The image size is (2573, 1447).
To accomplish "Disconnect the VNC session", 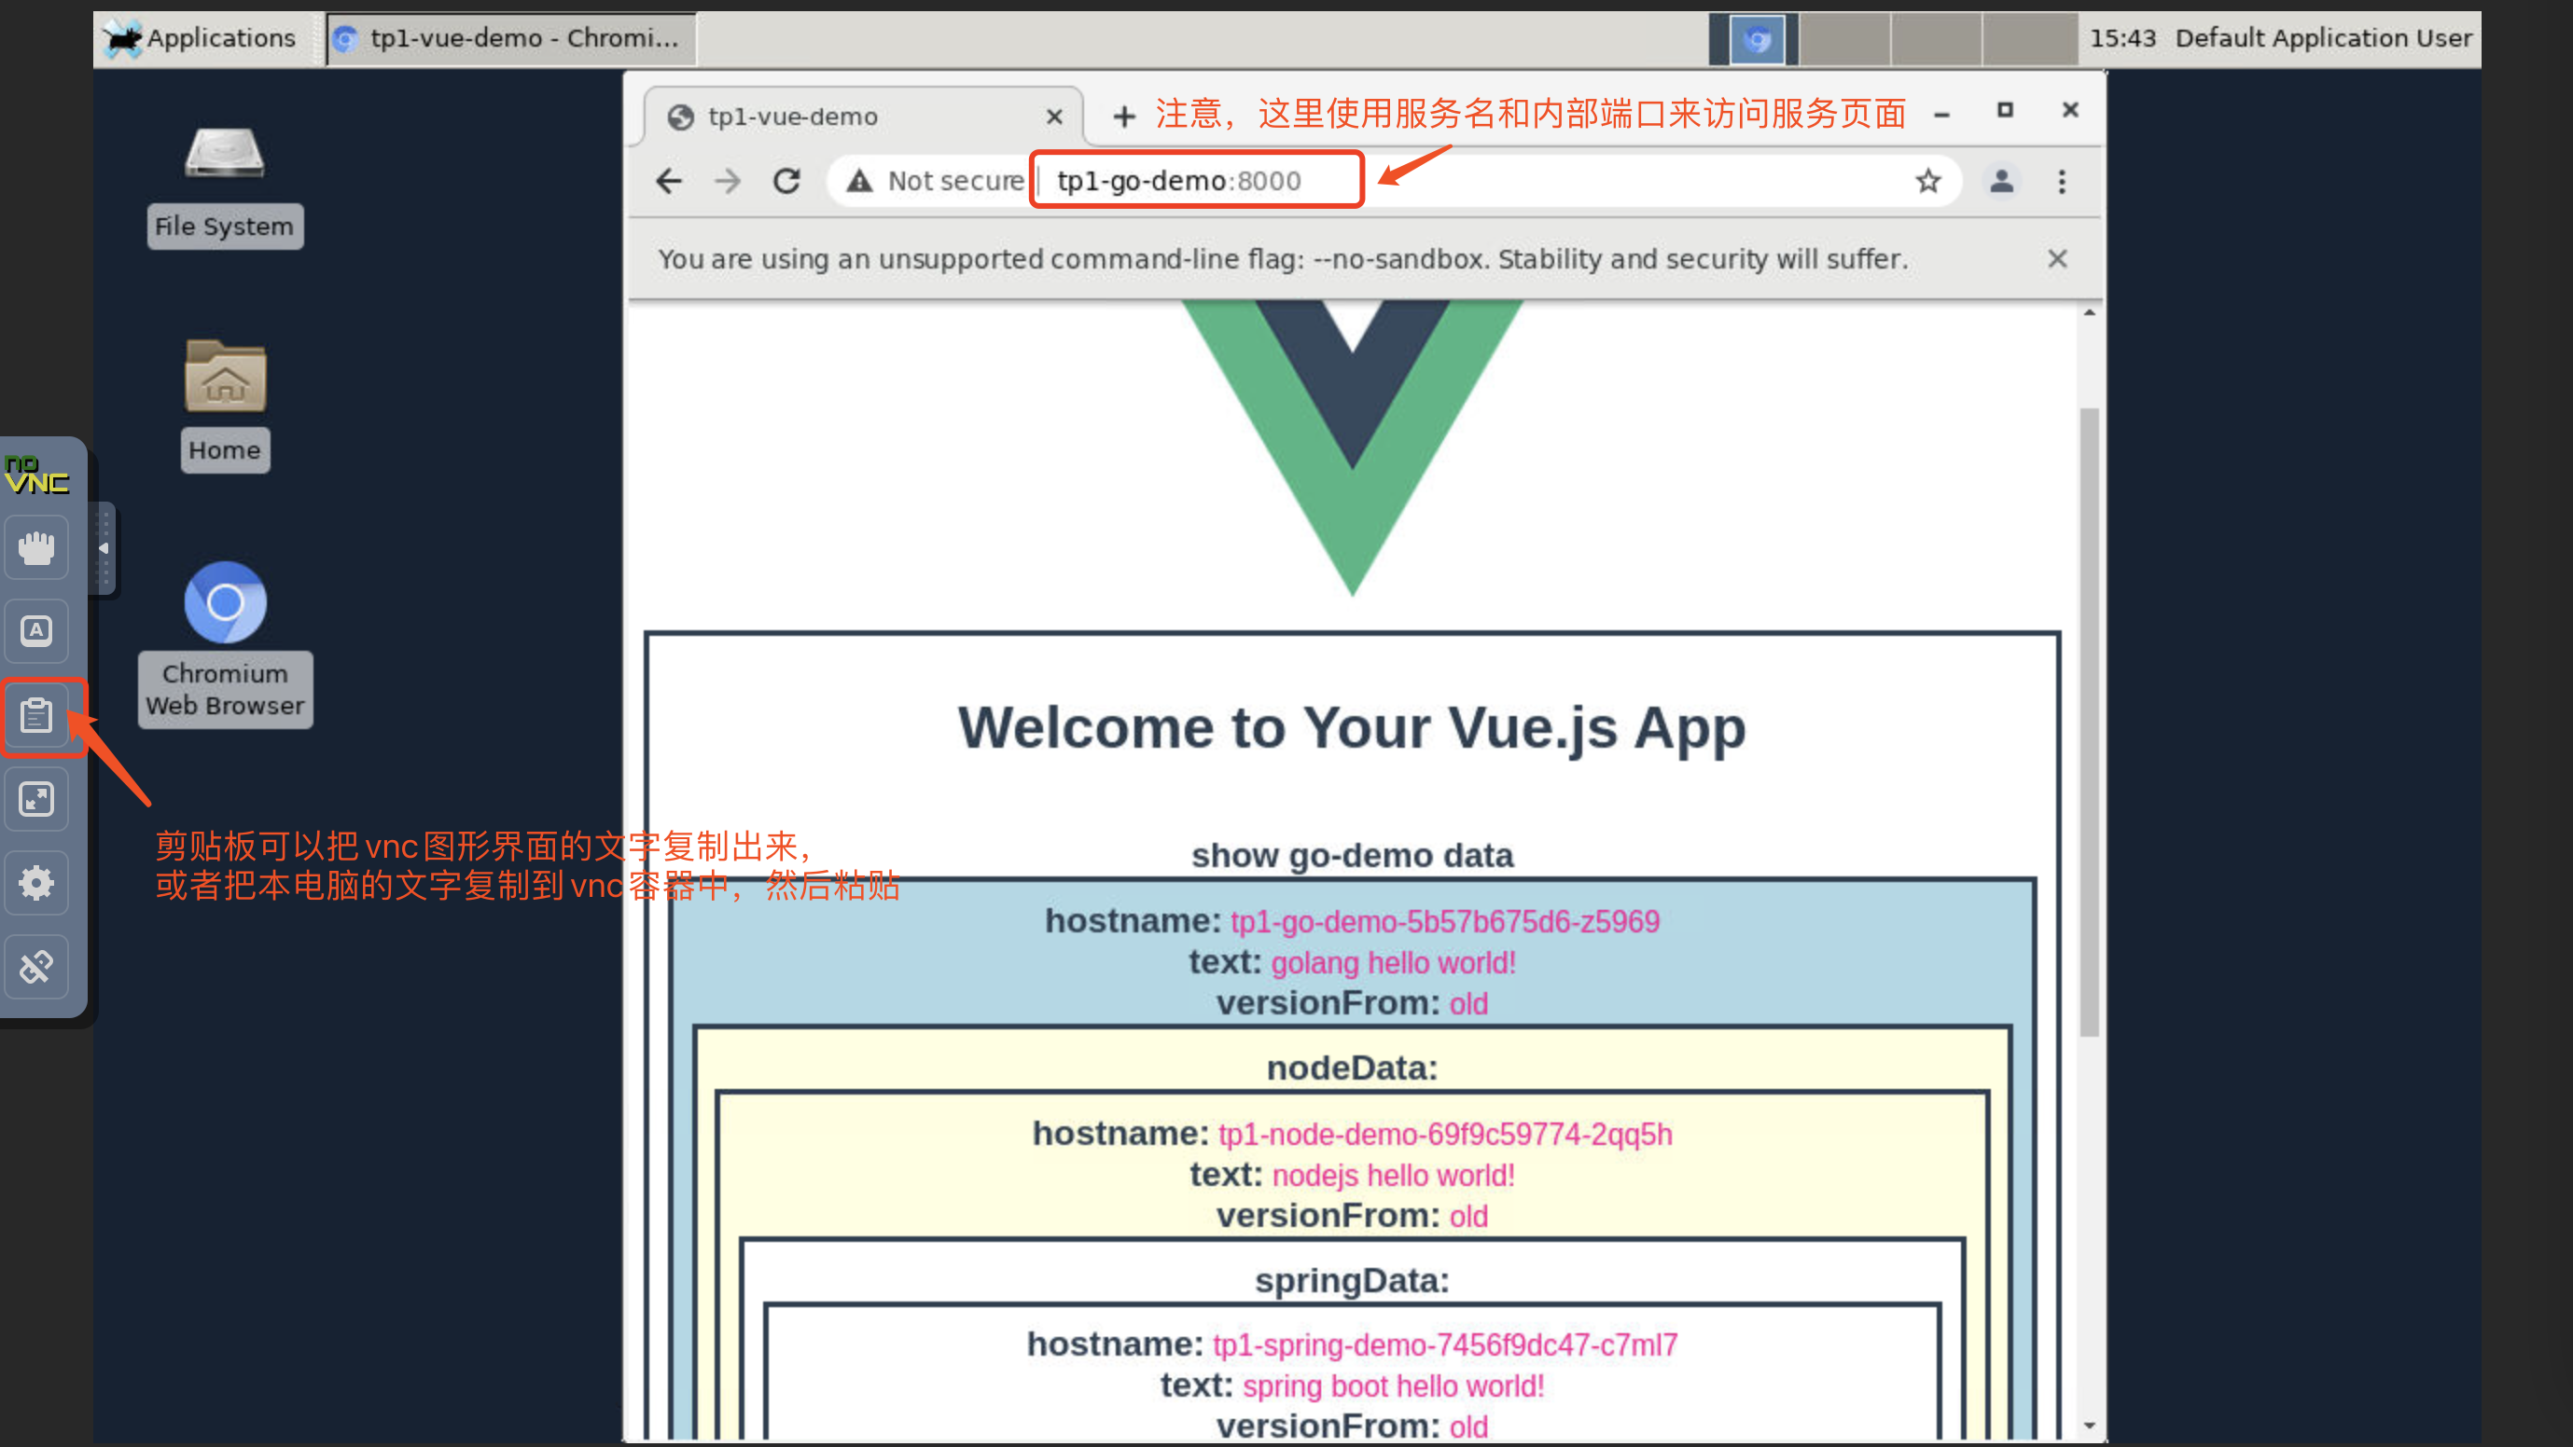I will 36,966.
